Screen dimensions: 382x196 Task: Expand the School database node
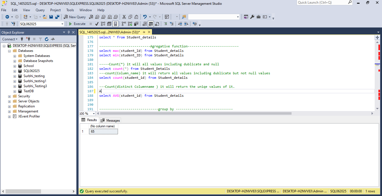coord(15,66)
